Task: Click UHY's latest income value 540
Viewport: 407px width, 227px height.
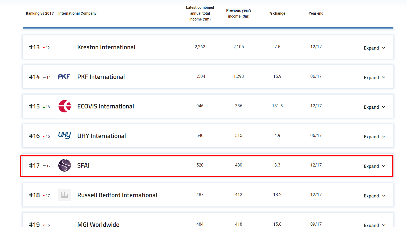Action: [x=200, y=136]
